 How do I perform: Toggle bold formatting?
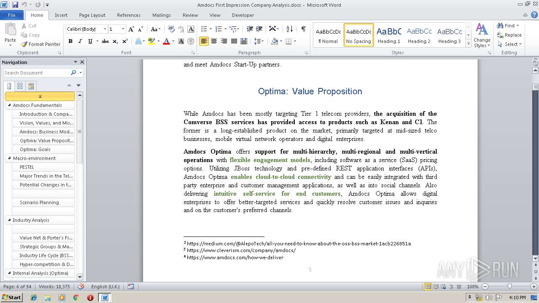pyautogui.click(x=70, y=41)
